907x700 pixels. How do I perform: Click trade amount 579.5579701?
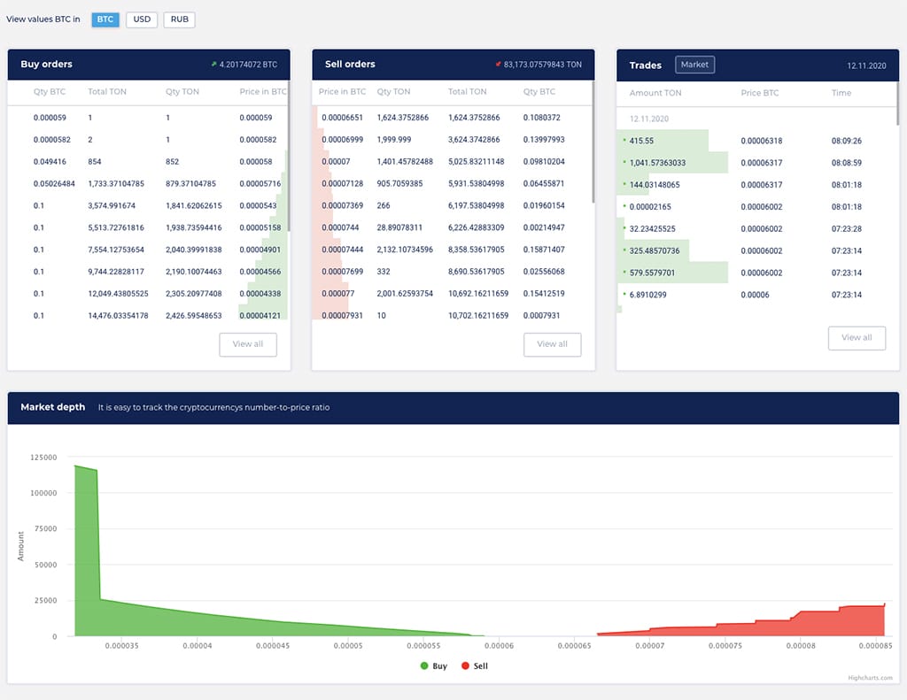[652, 273]
